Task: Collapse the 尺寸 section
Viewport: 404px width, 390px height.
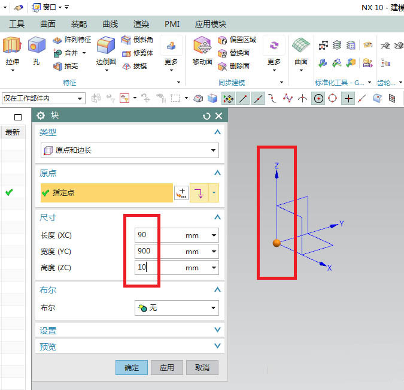Action: [x=217, y=217]
